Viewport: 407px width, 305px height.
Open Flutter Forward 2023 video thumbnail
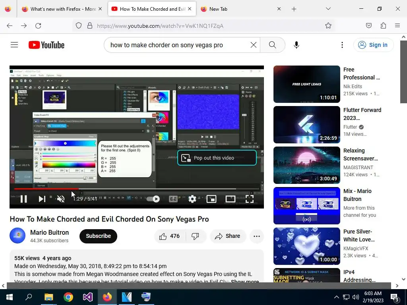click(306, 124)
